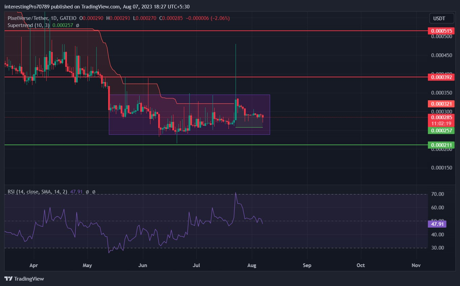
Task: Click the green 0.000211 price axis label
Action: tap(441, 145)
